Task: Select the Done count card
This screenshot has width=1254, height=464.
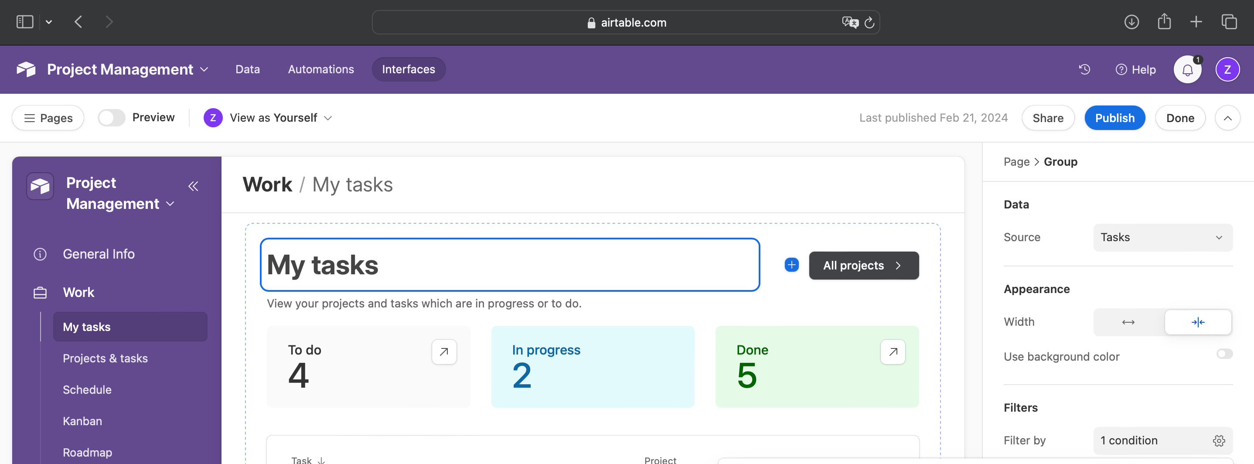Action: click(817, 367)
